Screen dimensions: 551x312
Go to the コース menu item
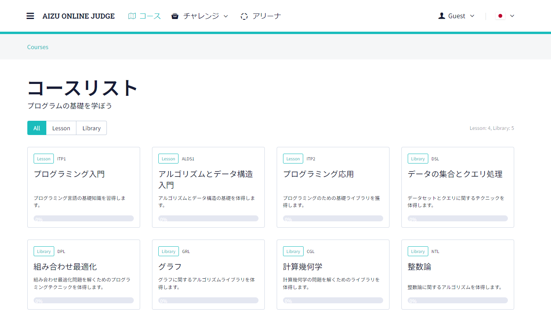(x=150, y=16)
